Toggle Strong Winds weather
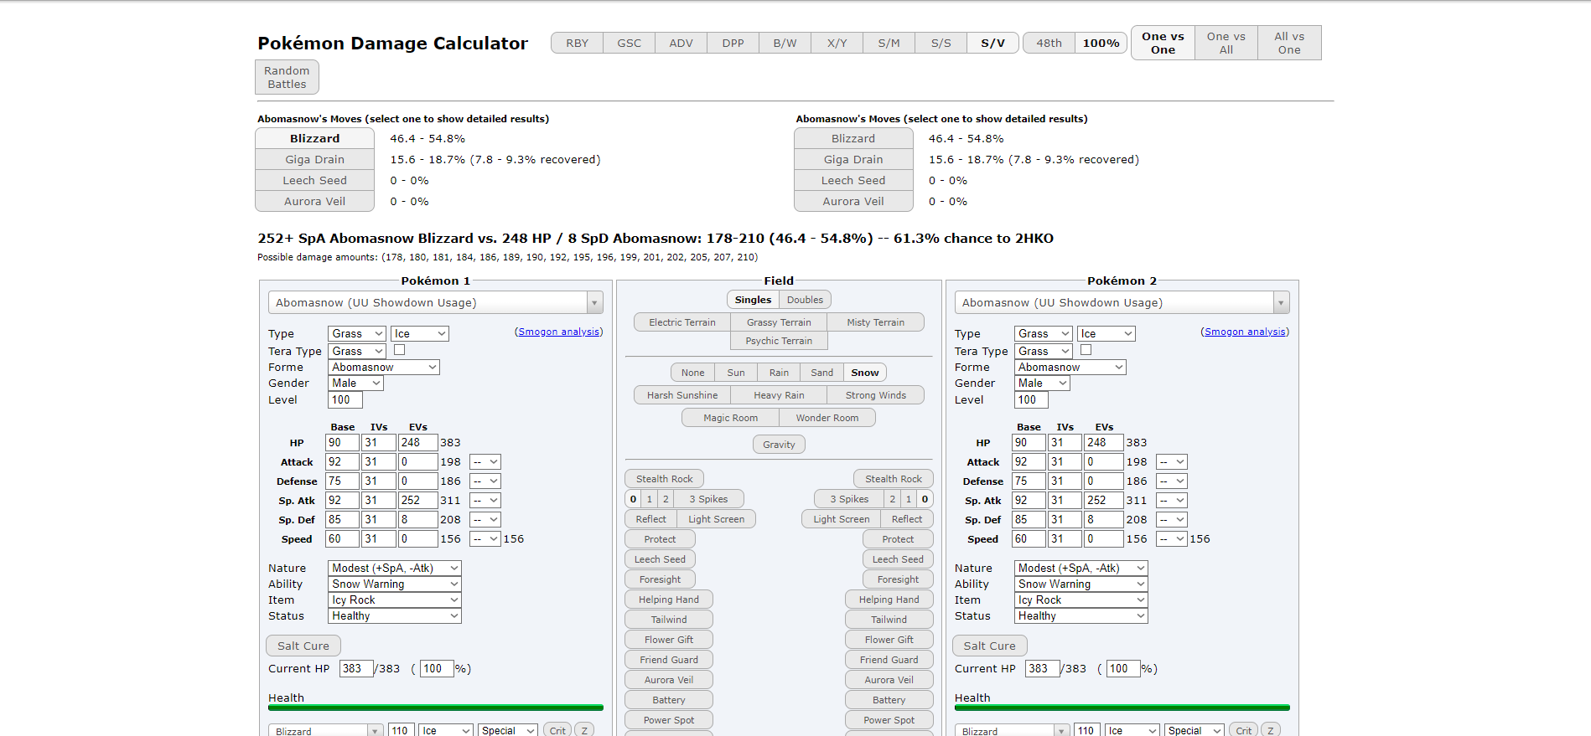The width and height of the screenshot is (1591, 736). click(x=875, y=395)
